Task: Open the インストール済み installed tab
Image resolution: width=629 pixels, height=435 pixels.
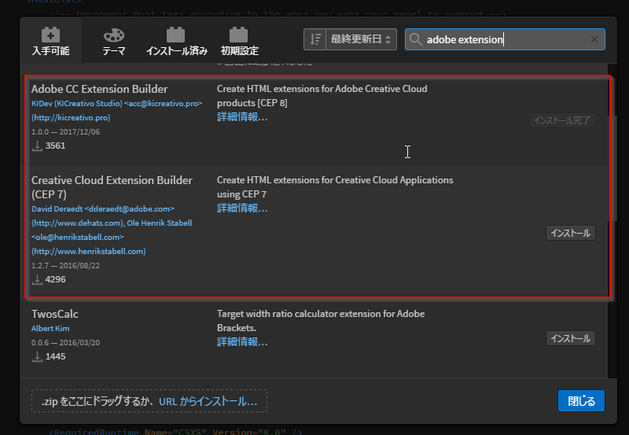Action: (x=176, y=40)
